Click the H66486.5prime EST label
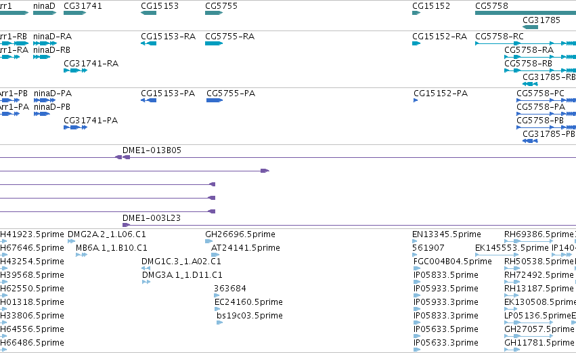576x353 pixels. [32, 343]
